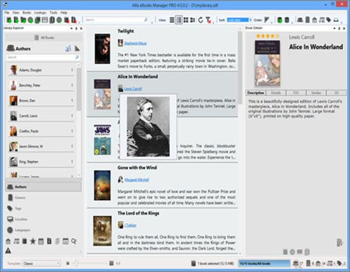This screenshot has height=272, width=350.
Task: Select author Adams, Douglas
Action: pyautogui.click(x=42, y=70)
